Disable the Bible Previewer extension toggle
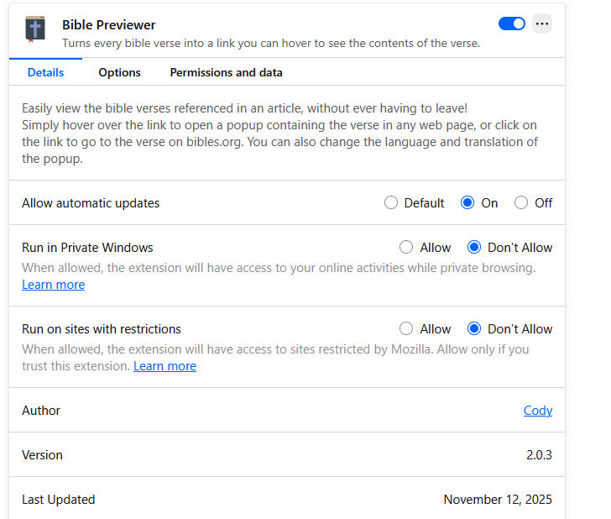The height and width of the screenshot is (519, 611). tap(511, 24)
